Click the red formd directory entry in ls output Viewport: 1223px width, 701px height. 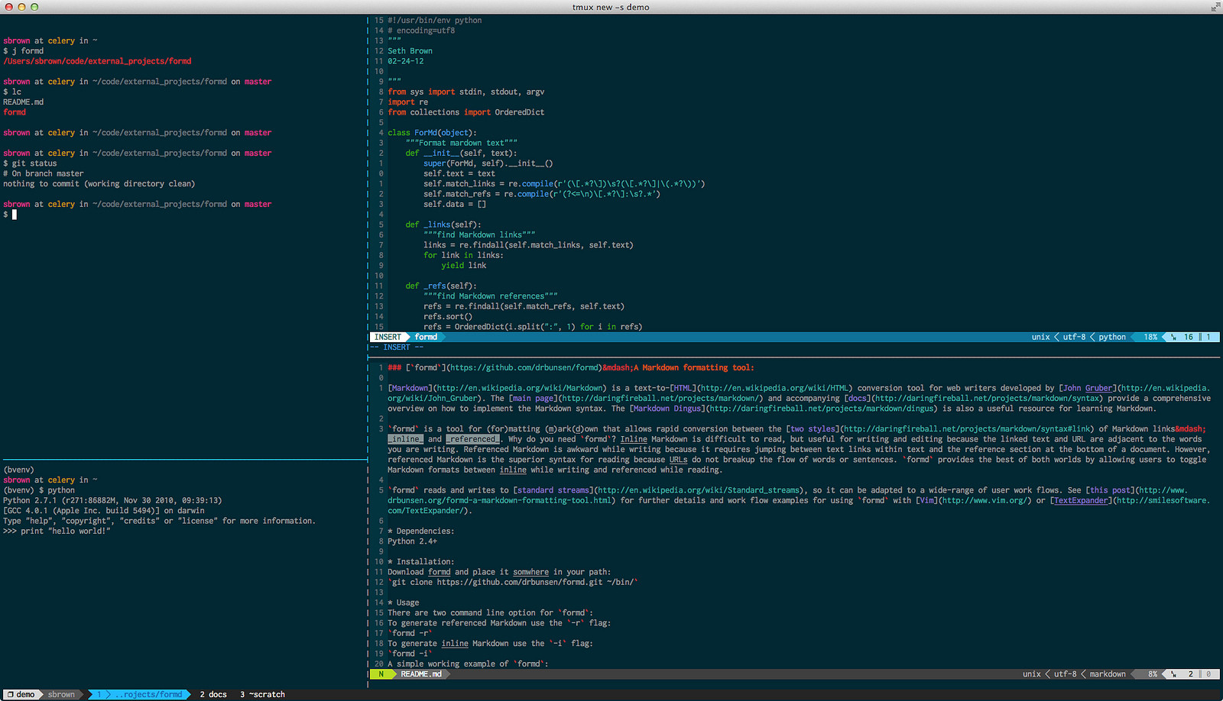(15, 112)
